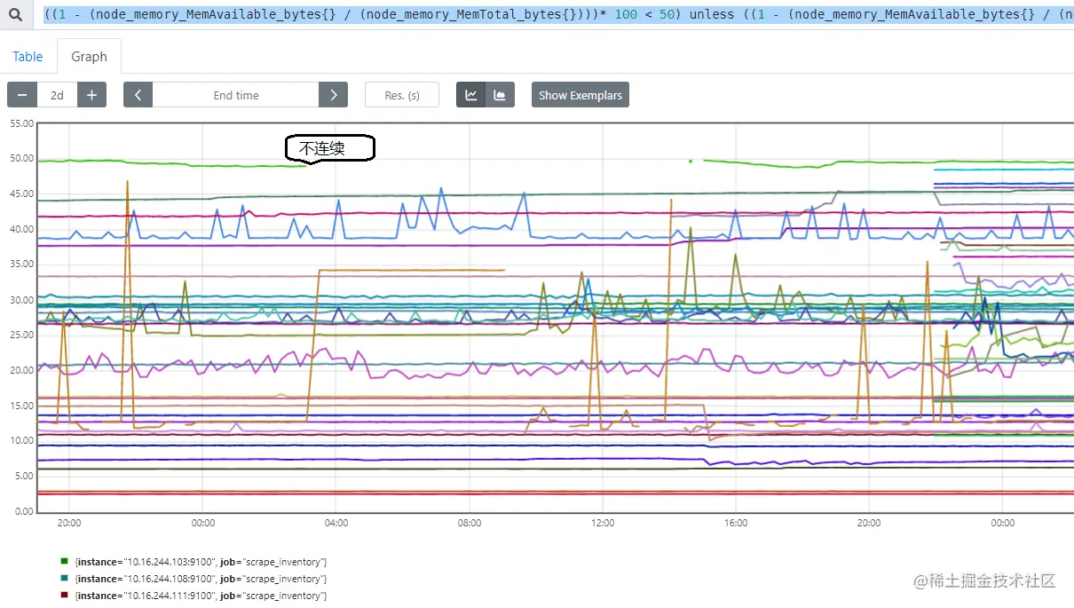Switch to stacked area chart icon
1074x608 pixels.
coord(501,95)
